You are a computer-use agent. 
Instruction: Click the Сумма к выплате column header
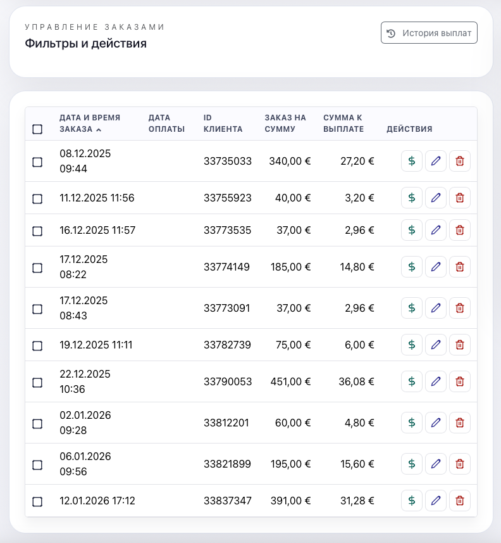coord(343,123)
